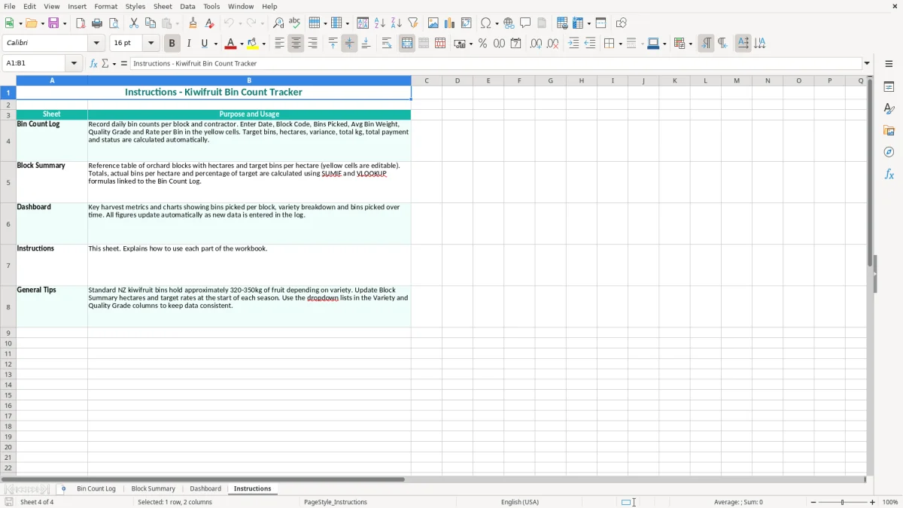The image size is (903, 508).
Task: Export directly as PDF
Action: (x=81, y=23)
